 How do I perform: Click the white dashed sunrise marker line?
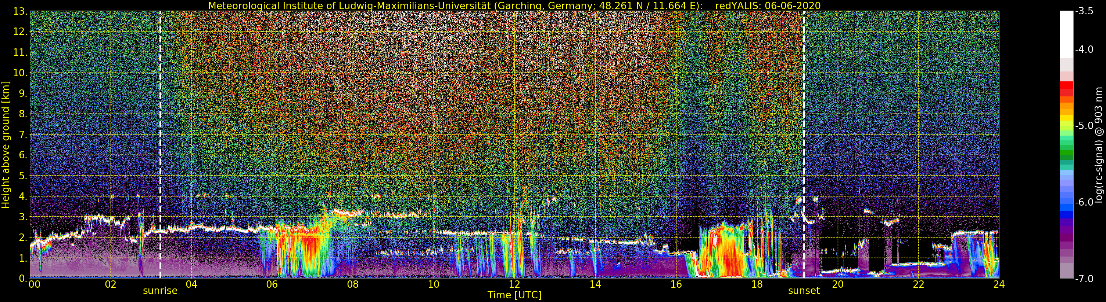pos(160,145)
